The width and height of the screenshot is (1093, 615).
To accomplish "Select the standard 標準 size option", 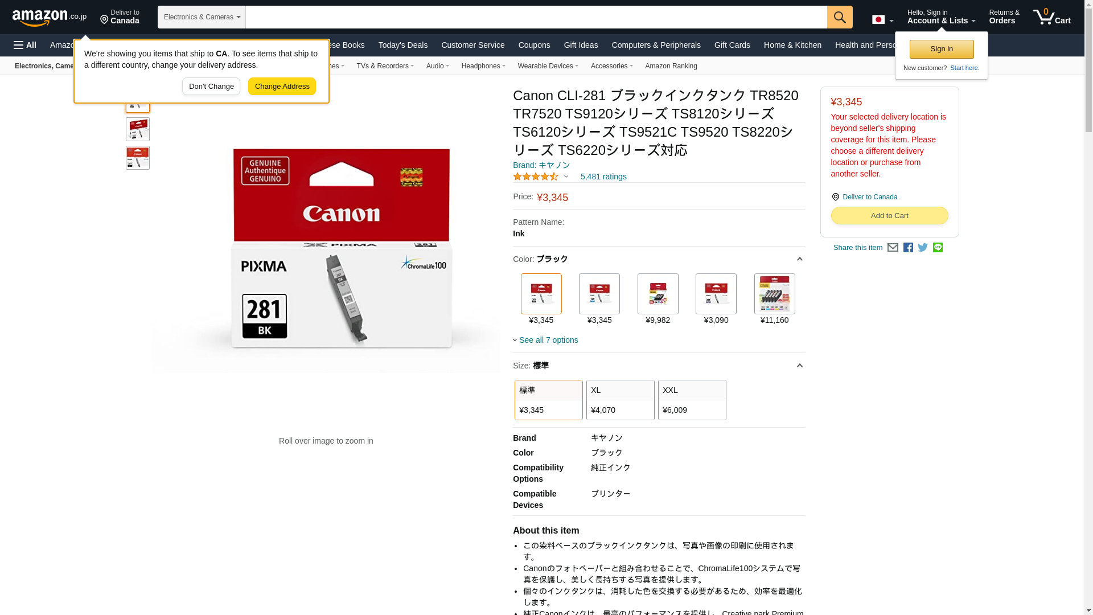I will pos(548,400).
